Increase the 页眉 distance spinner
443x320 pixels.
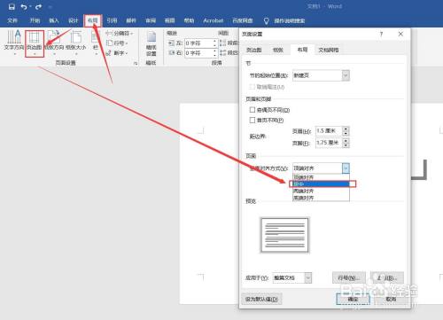pyautogui.click(x=346, y=129)
